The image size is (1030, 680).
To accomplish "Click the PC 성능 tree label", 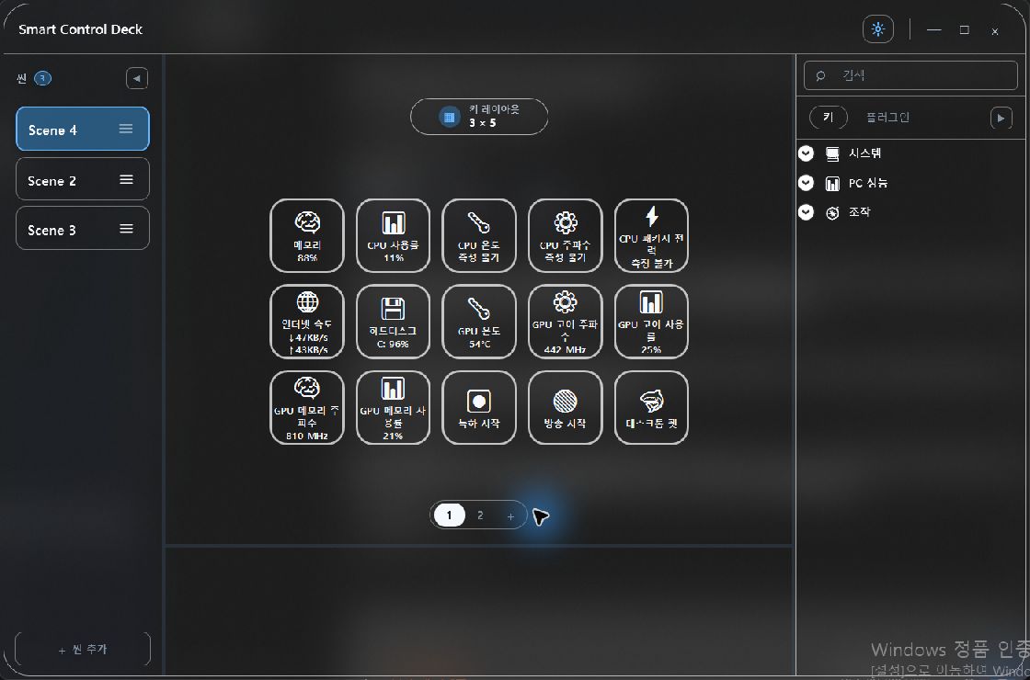I will tap(868, 183).
